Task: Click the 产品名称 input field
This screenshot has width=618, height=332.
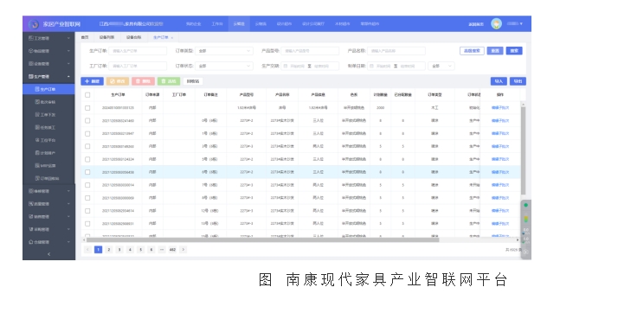Action: (x=396, y=51)
